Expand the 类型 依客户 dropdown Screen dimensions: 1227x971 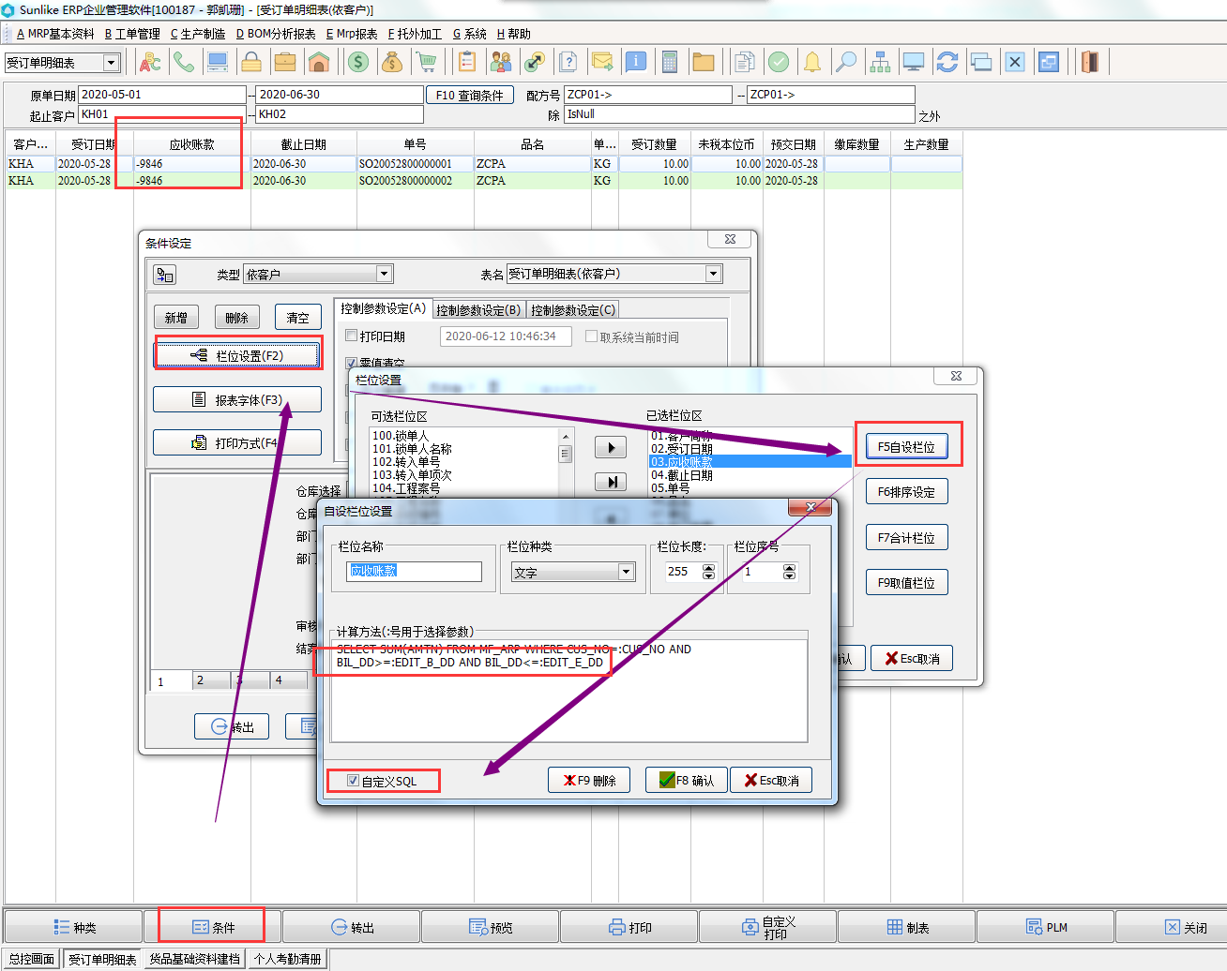[384, 274]
